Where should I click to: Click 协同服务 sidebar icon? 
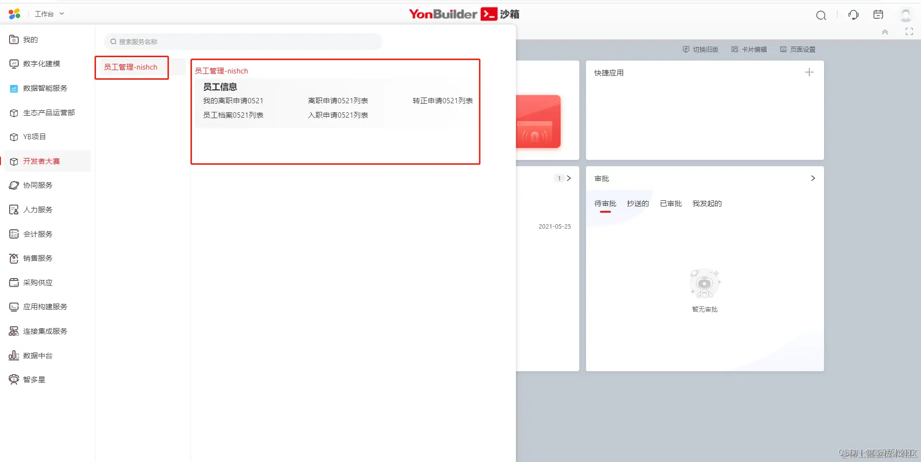[14, 185]
